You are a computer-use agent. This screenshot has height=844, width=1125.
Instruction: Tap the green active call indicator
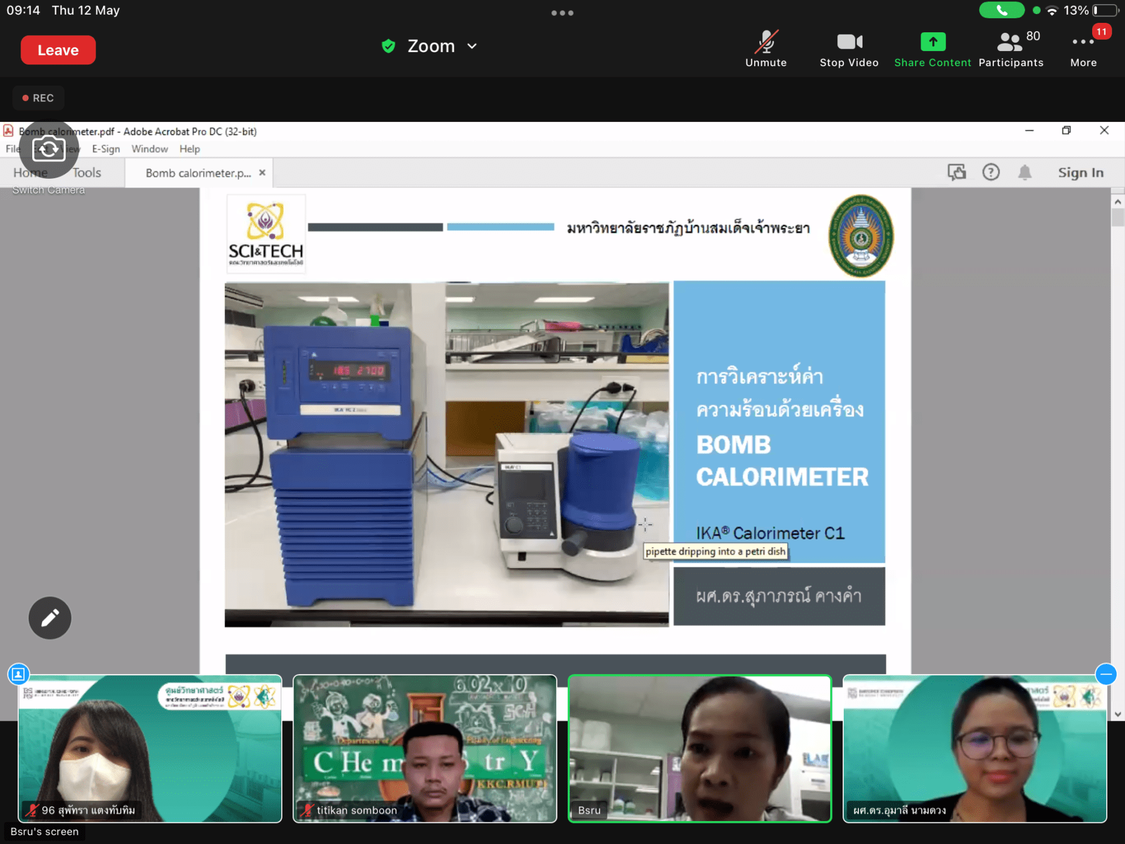[1001, 11]
